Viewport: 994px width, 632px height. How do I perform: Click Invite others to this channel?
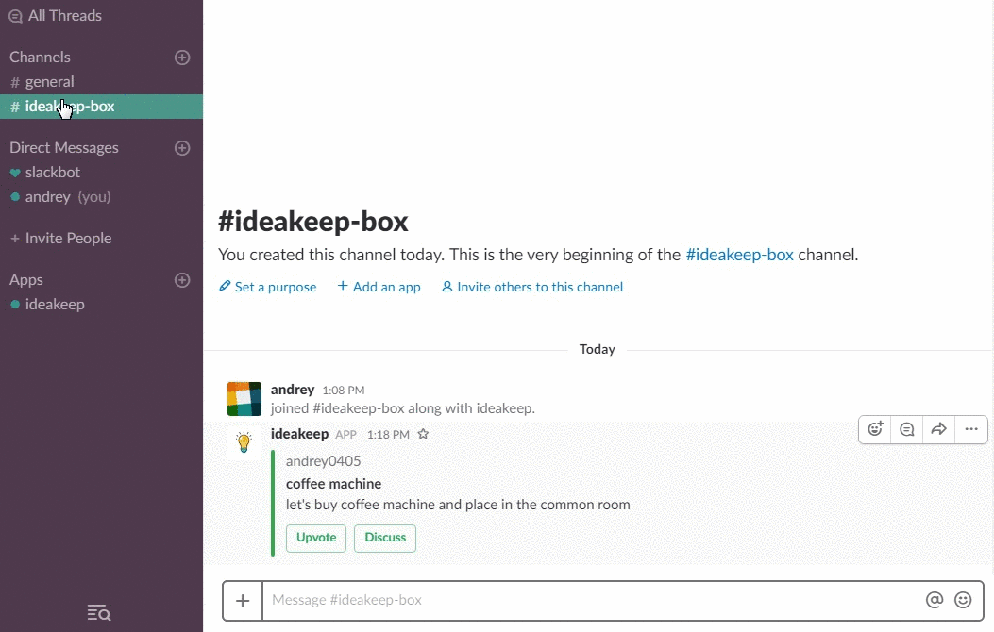pos(532,287)
